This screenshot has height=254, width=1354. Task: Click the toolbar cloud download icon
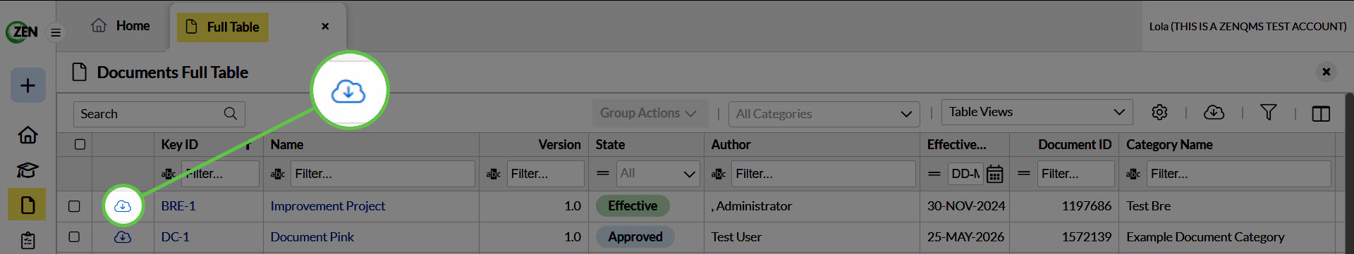pos(1214,113)
